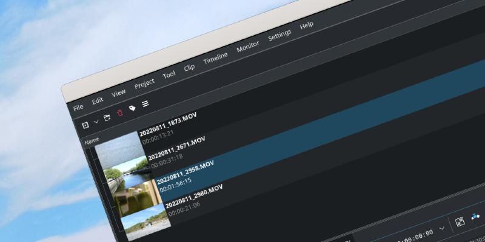This screenshot has width=485, height=242.
Task: Expand the Add Clip dropdown arrow
Action: click(x=96, y=122)
